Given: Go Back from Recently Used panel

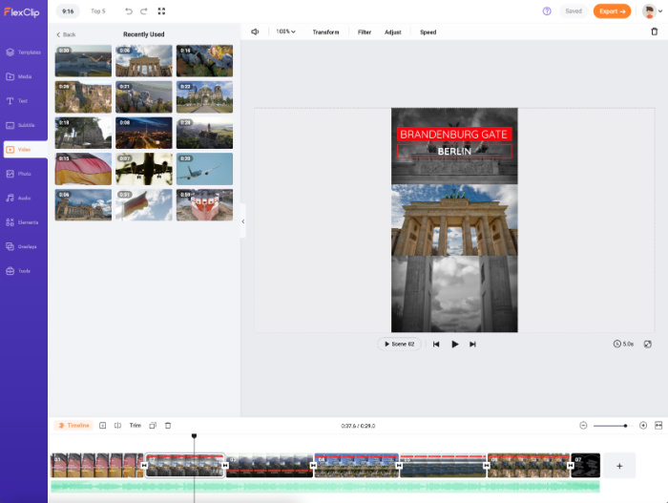Looking at the screenshot, I should point(65,34).
